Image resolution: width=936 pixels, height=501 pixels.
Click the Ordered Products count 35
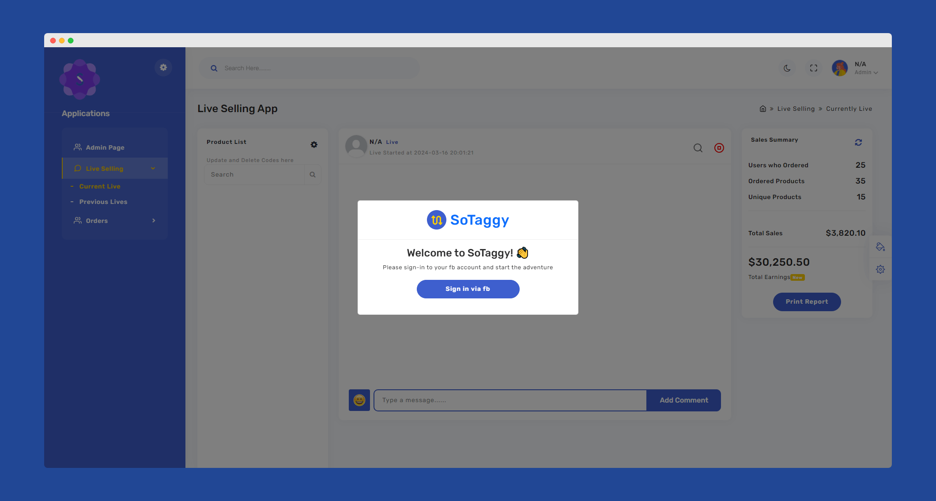[x=861, y=181]
